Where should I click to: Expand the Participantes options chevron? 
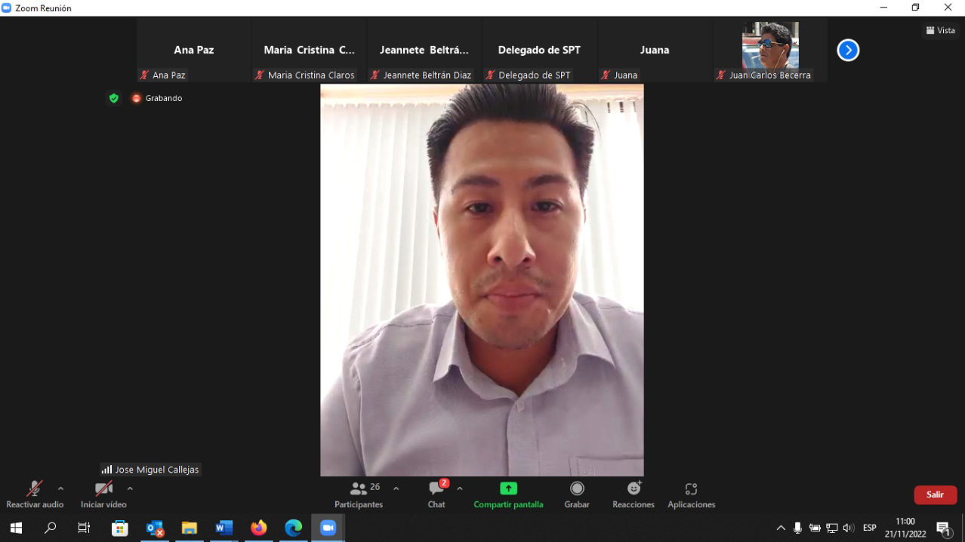[x=396, y=488]
